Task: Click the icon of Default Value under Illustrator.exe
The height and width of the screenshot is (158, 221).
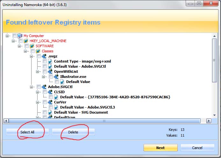Action: pyautogui.click(x=62, y=82)
